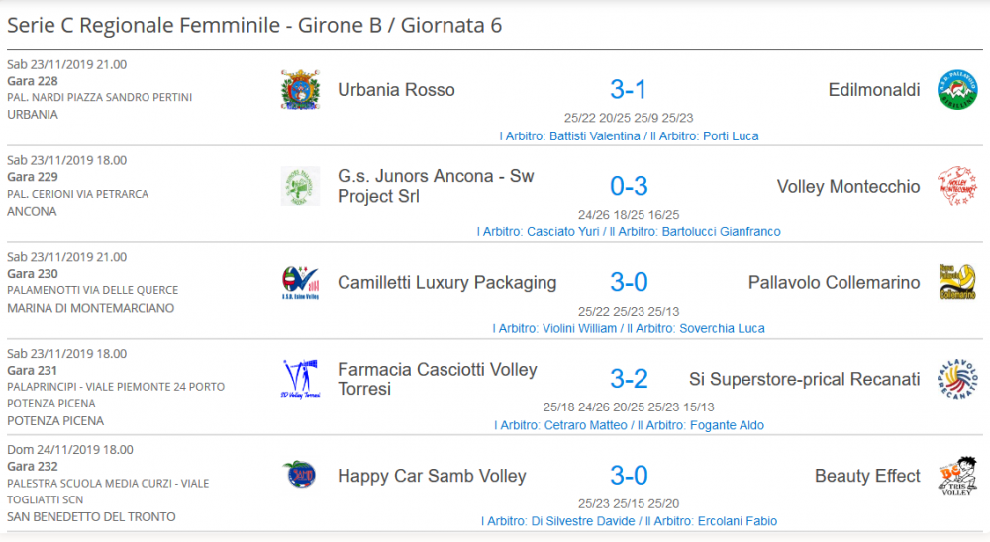
Task: Click the Edilmonaldi team logo
Action: (957, 90)
